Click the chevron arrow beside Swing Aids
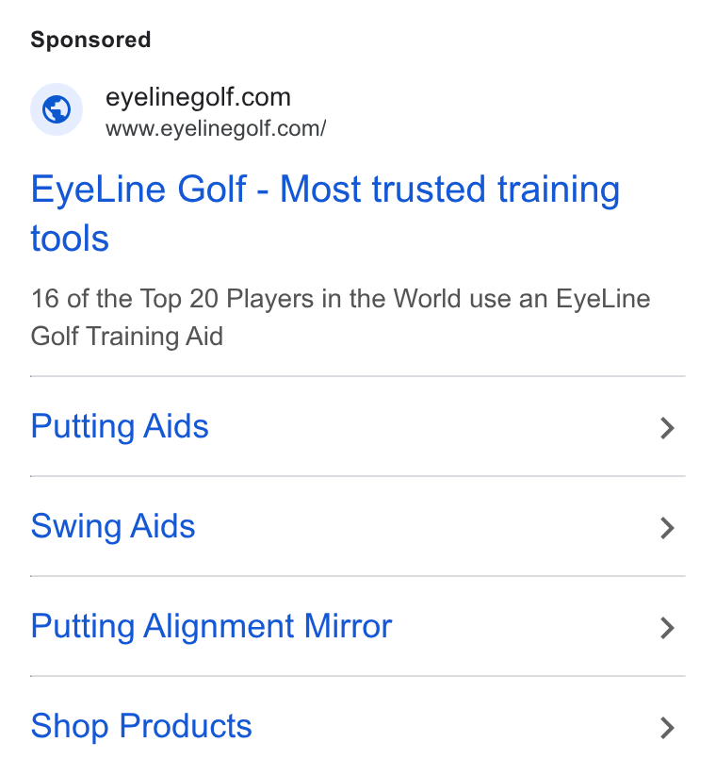This screenshot has width=716, height=775. pos(667,528)
